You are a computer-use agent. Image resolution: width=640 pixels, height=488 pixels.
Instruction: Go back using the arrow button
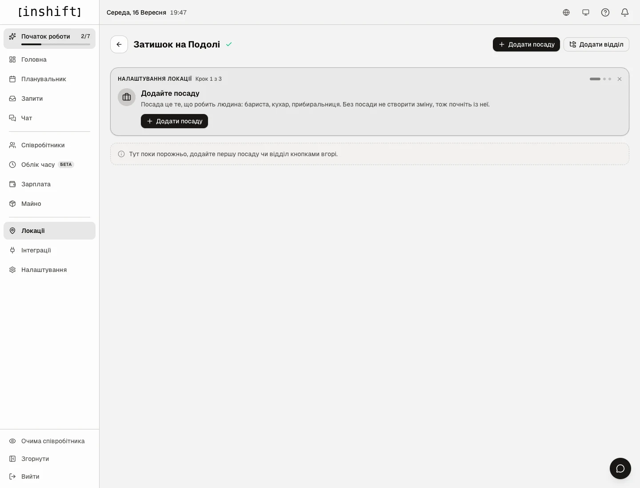119,44
